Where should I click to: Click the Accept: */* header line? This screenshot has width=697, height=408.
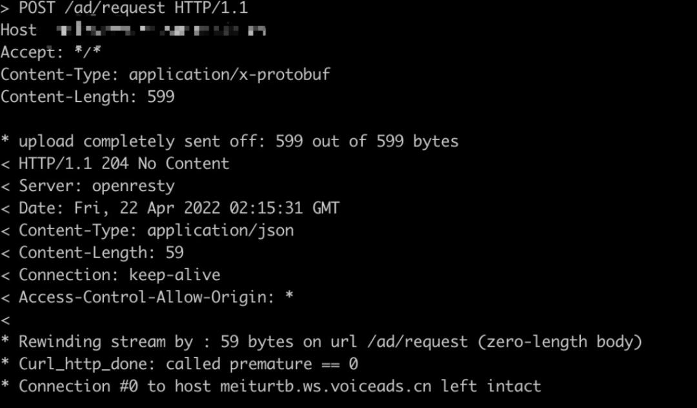[51, 52]
